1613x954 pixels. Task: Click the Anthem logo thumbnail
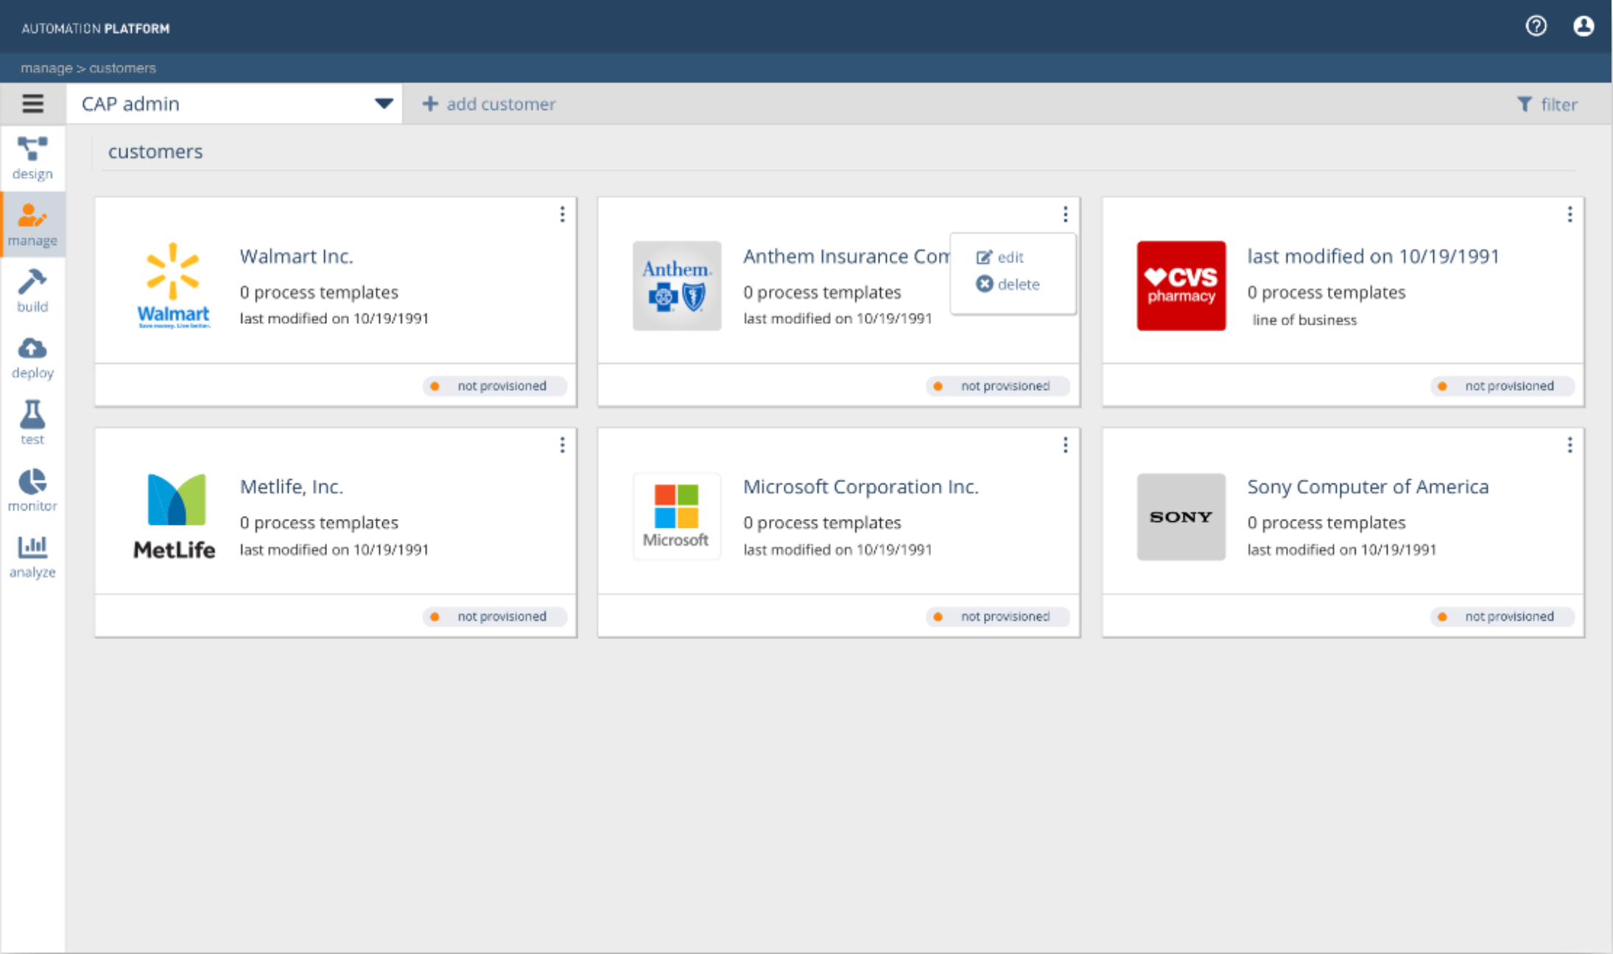point(677,286)
